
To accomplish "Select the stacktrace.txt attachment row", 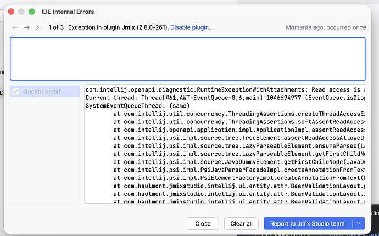I will [x=44, y=91].
